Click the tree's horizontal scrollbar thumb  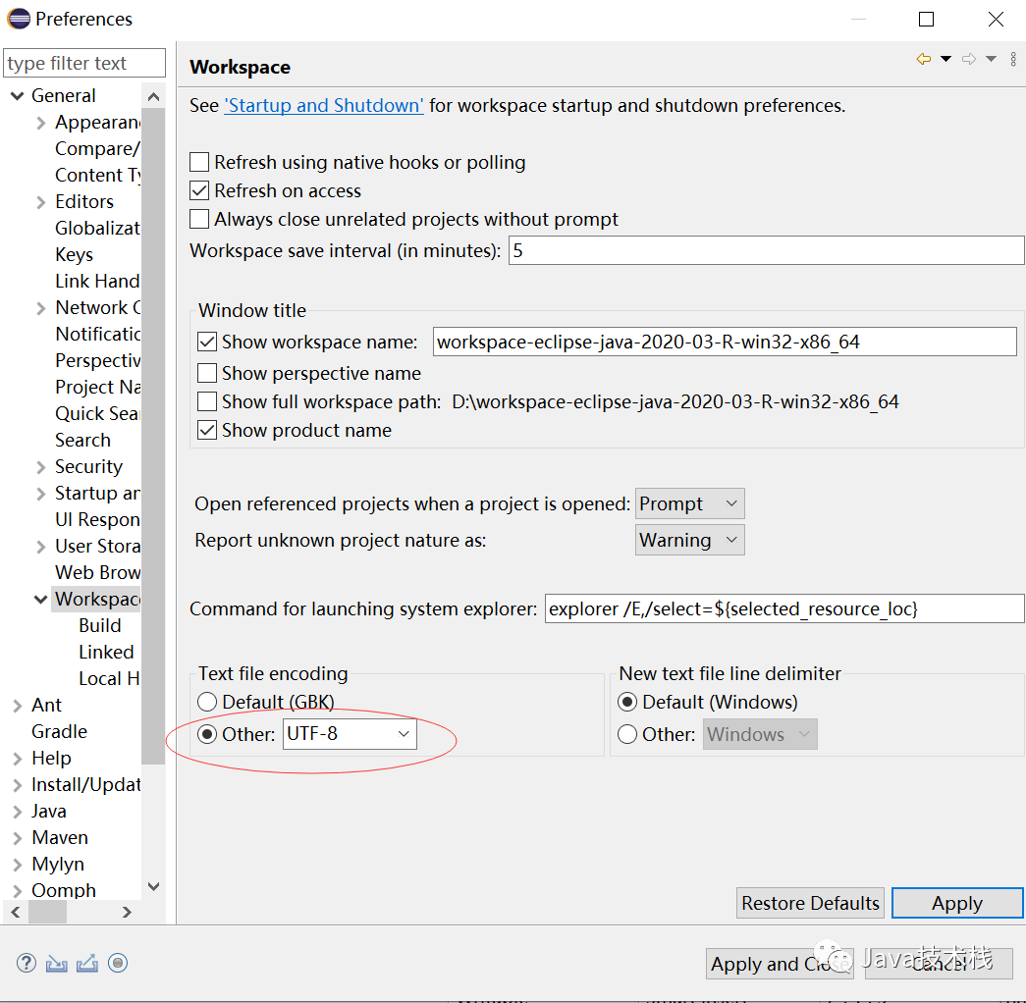(x=47, y=913)
